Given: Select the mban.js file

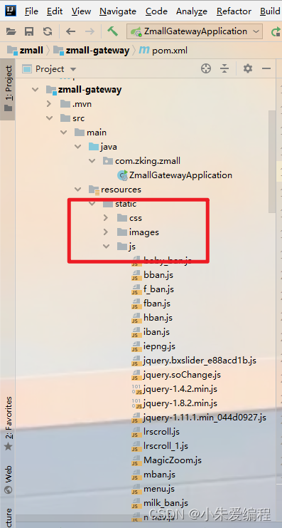Looking at the screenshot, I should click(153, 475).
